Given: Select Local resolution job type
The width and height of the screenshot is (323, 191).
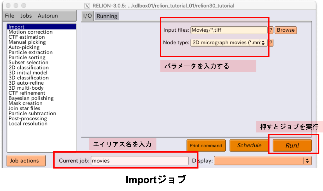Looking at the screenshot, I should [42, 124].
